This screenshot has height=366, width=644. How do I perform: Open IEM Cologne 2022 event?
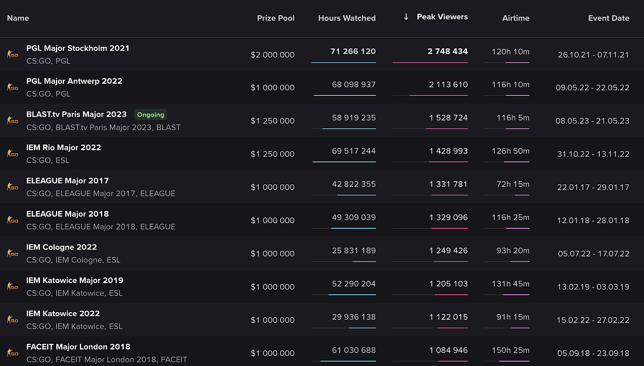62,247
